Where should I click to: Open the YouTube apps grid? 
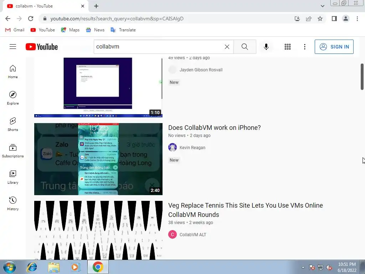(x=288, y=47)
